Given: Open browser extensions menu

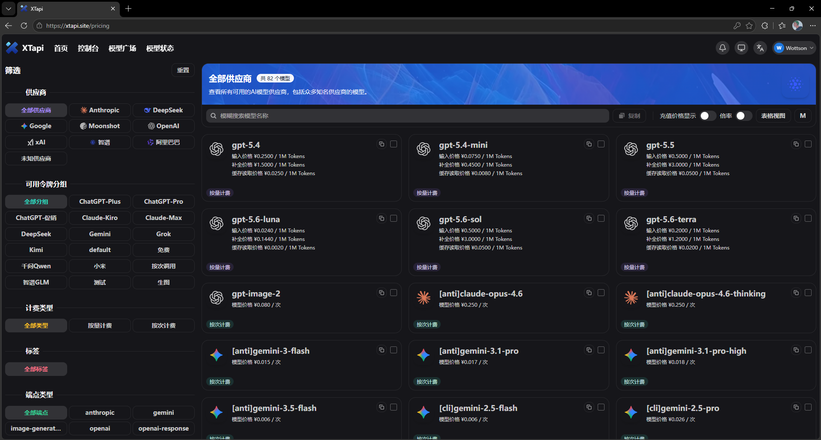Looking at the screenshot, I should point(765,26).
